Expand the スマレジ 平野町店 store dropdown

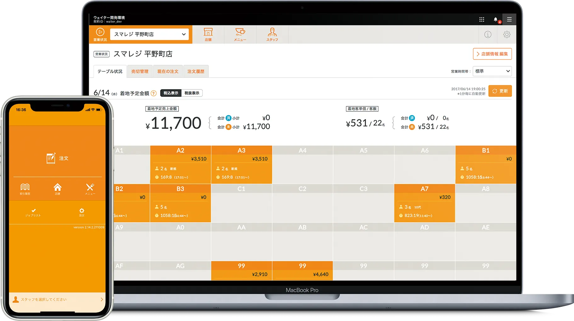pyautogui.click(x=149, y=34)
